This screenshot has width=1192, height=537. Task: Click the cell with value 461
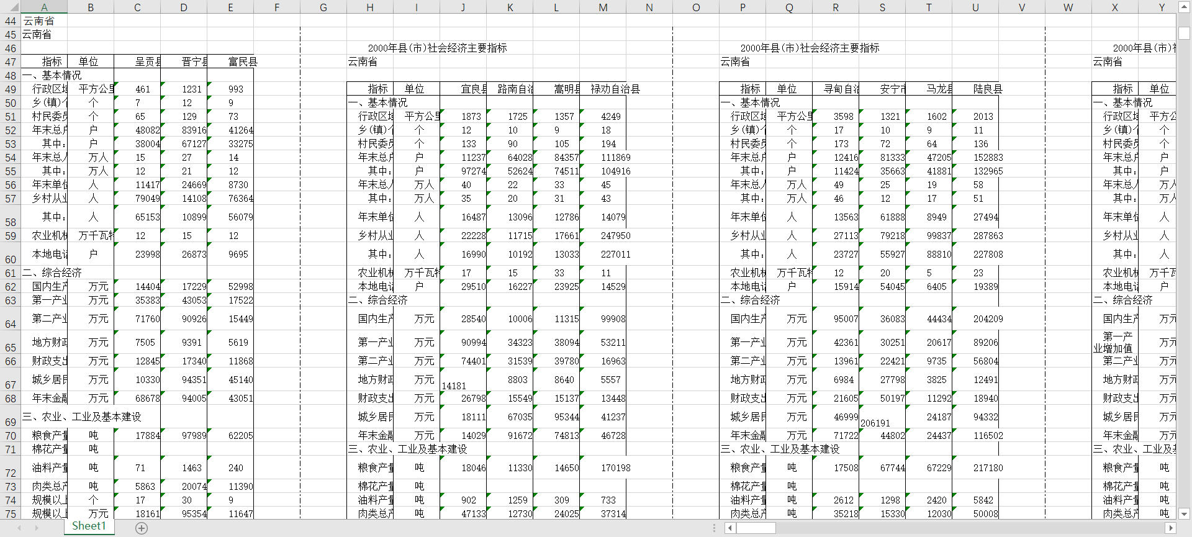(137, 89)
